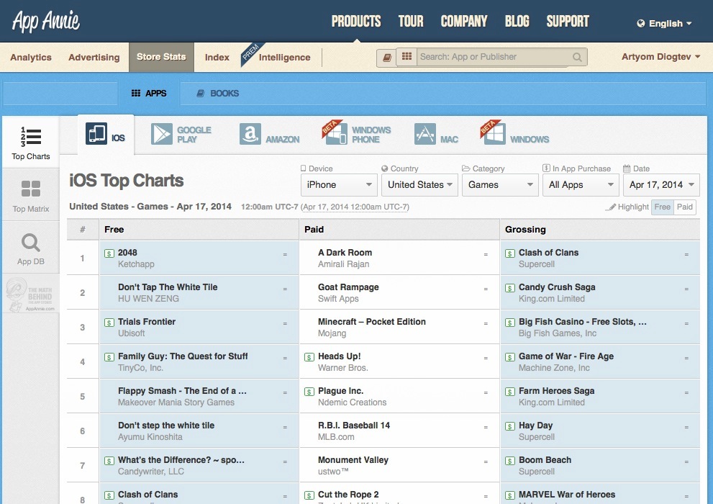Switch to the Intelligence tab
This screenshot has height=504, width=713.
[x=285, y=58]
